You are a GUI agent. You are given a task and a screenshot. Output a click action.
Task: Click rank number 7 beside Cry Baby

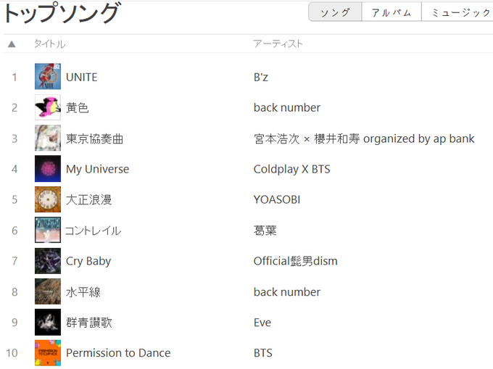pos(14,261)
